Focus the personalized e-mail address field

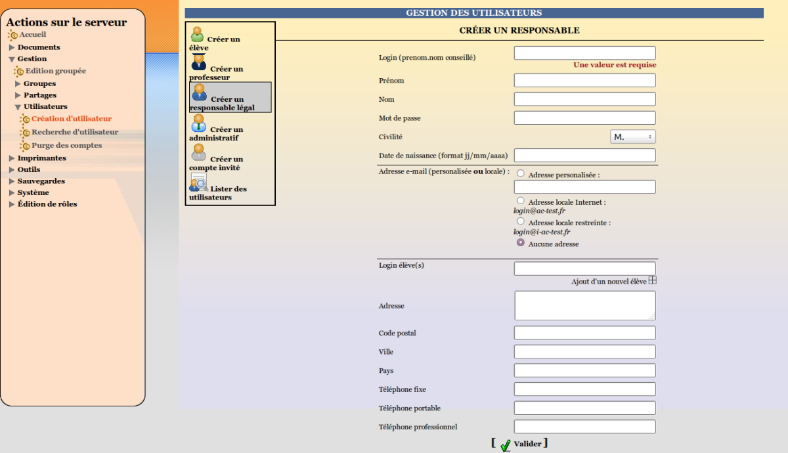pyautogui.click(x=585, y=187)
